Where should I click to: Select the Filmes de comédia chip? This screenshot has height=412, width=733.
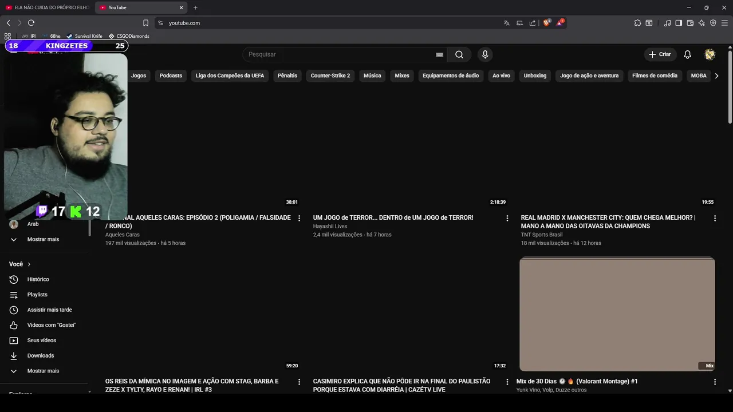655,76
